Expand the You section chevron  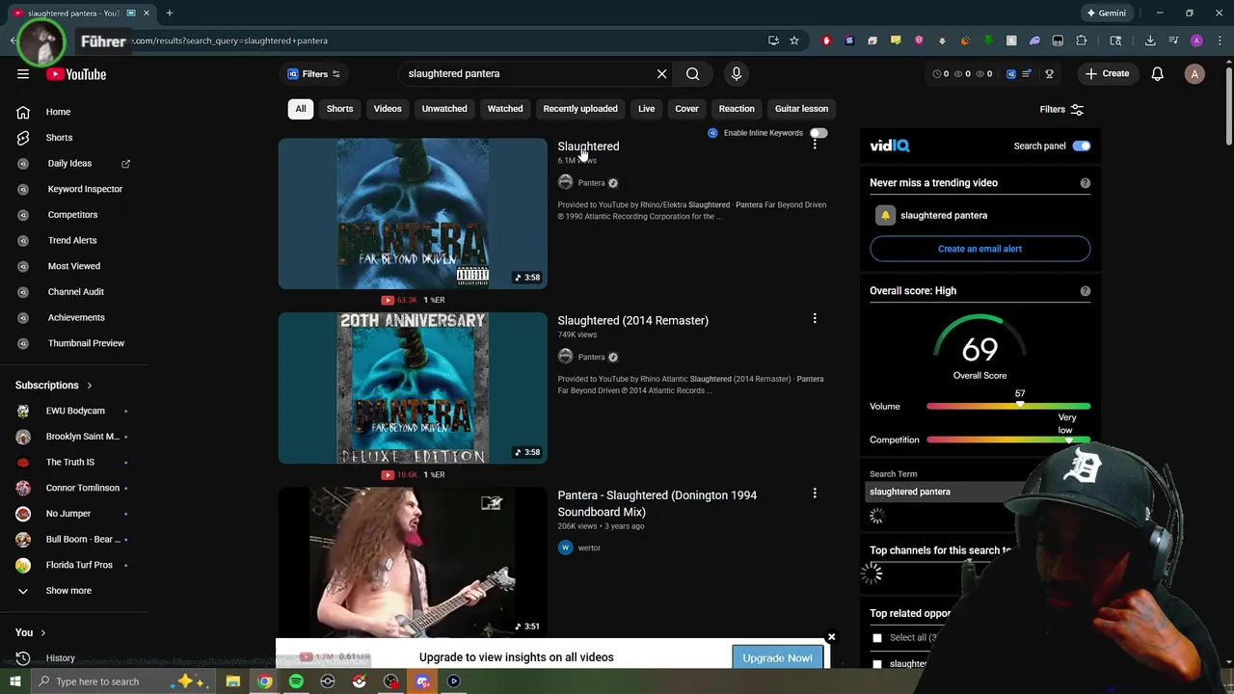click(43, 633)
